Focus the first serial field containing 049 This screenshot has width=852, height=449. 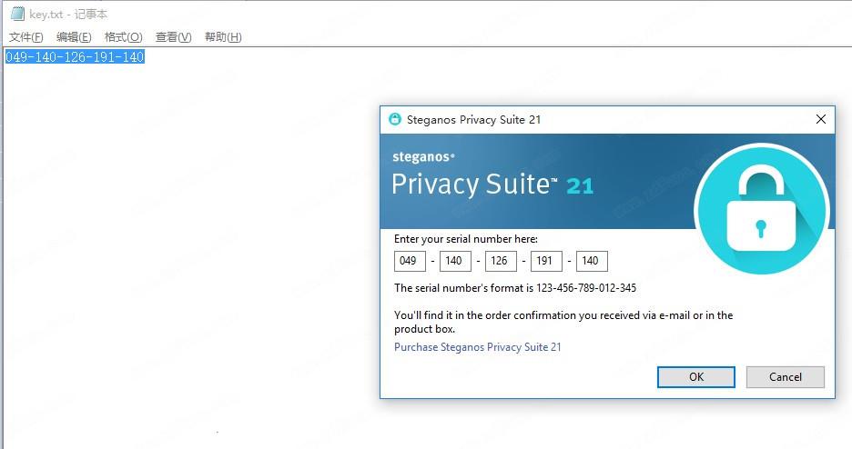410,261
